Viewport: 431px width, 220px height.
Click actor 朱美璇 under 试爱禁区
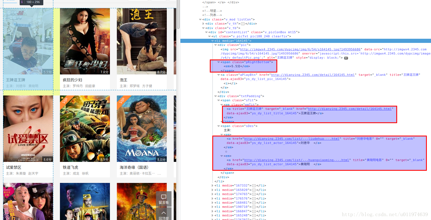[21, 174]
